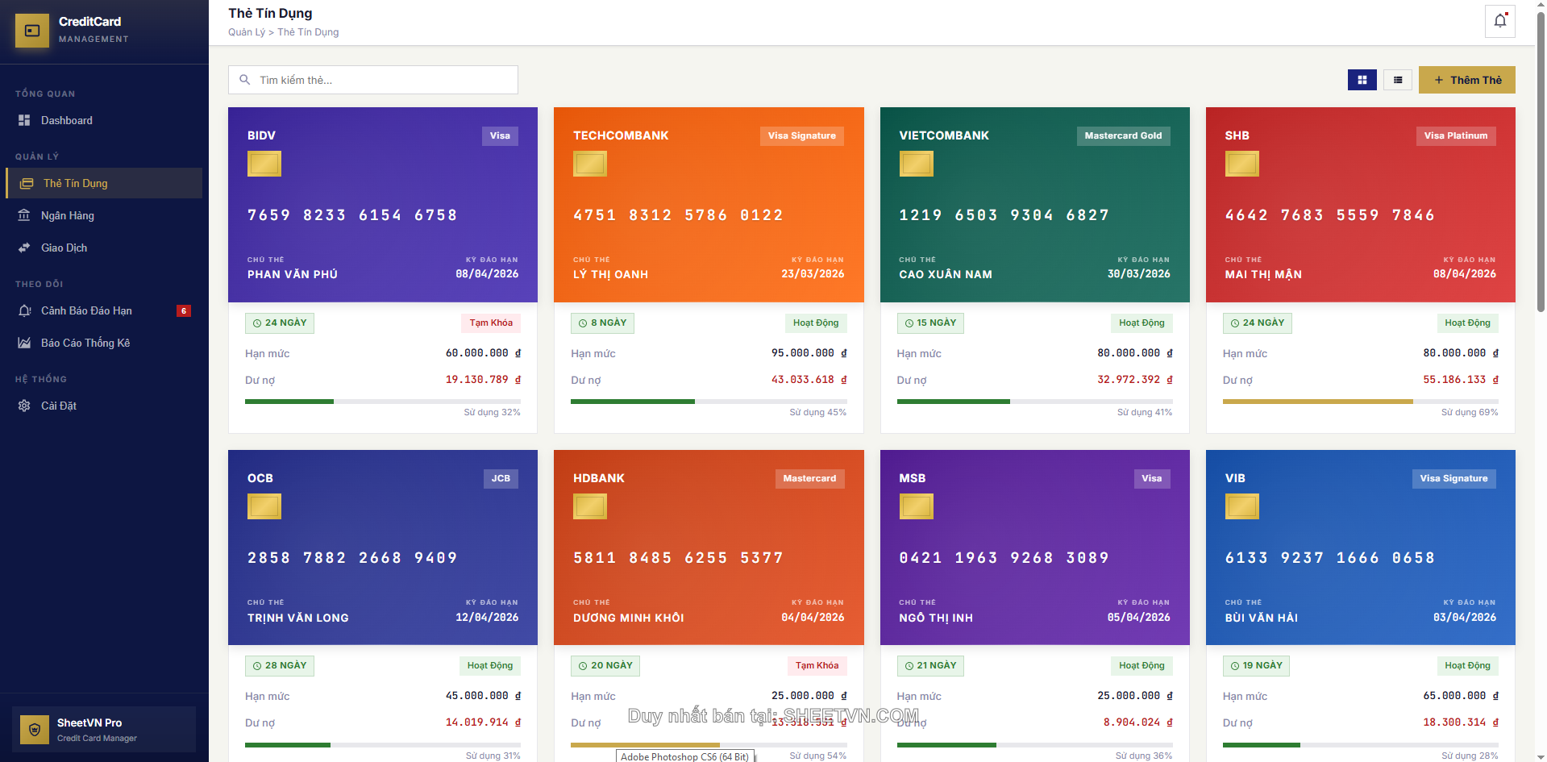Click the CreditCard Management logo icon

point(32,31)
